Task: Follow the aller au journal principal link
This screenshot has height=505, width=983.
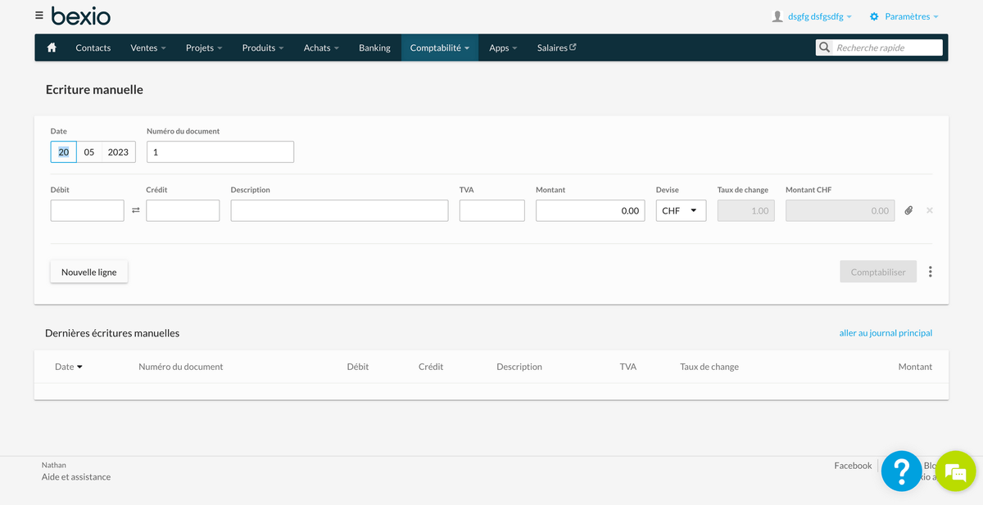Action: point(886,333)
